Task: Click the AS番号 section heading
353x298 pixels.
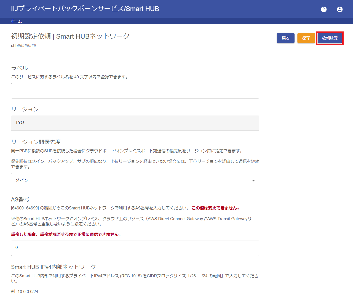Action: click(x=20, y=199)
